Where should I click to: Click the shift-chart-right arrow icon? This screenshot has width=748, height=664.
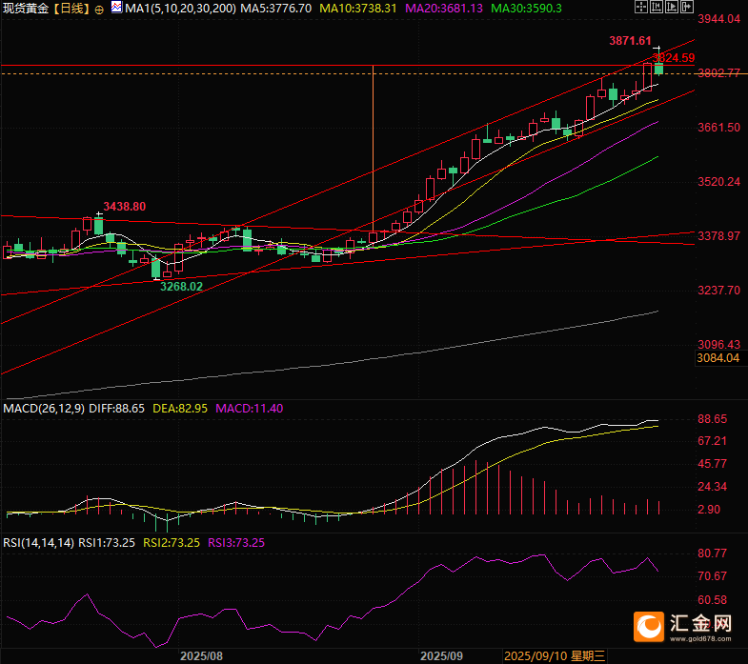[x=687, y=7]
